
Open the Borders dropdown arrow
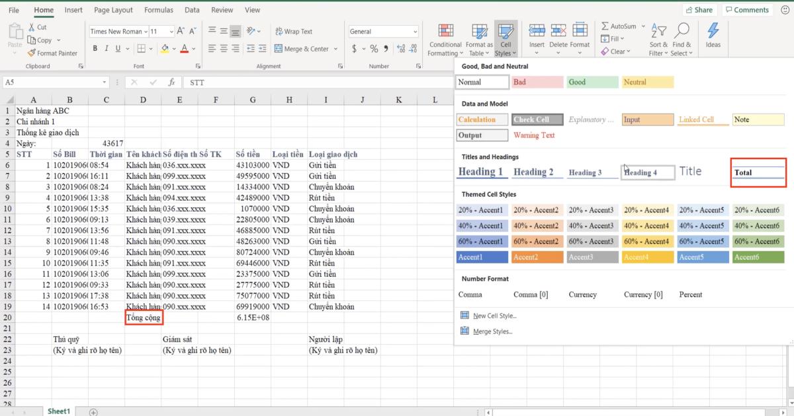tap(150, 48)
